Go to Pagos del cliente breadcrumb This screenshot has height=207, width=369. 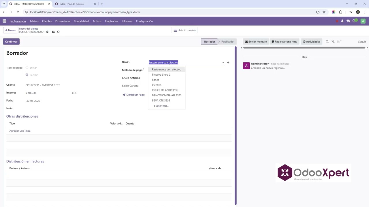point(29,29)
